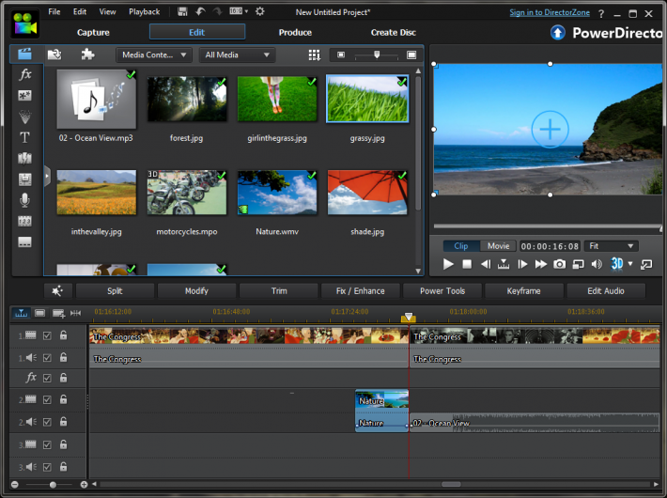The width and height of the screenshot is (667, 498).
Task: Toggle video track 1 enable checkbox
Action: click(47, 335)
